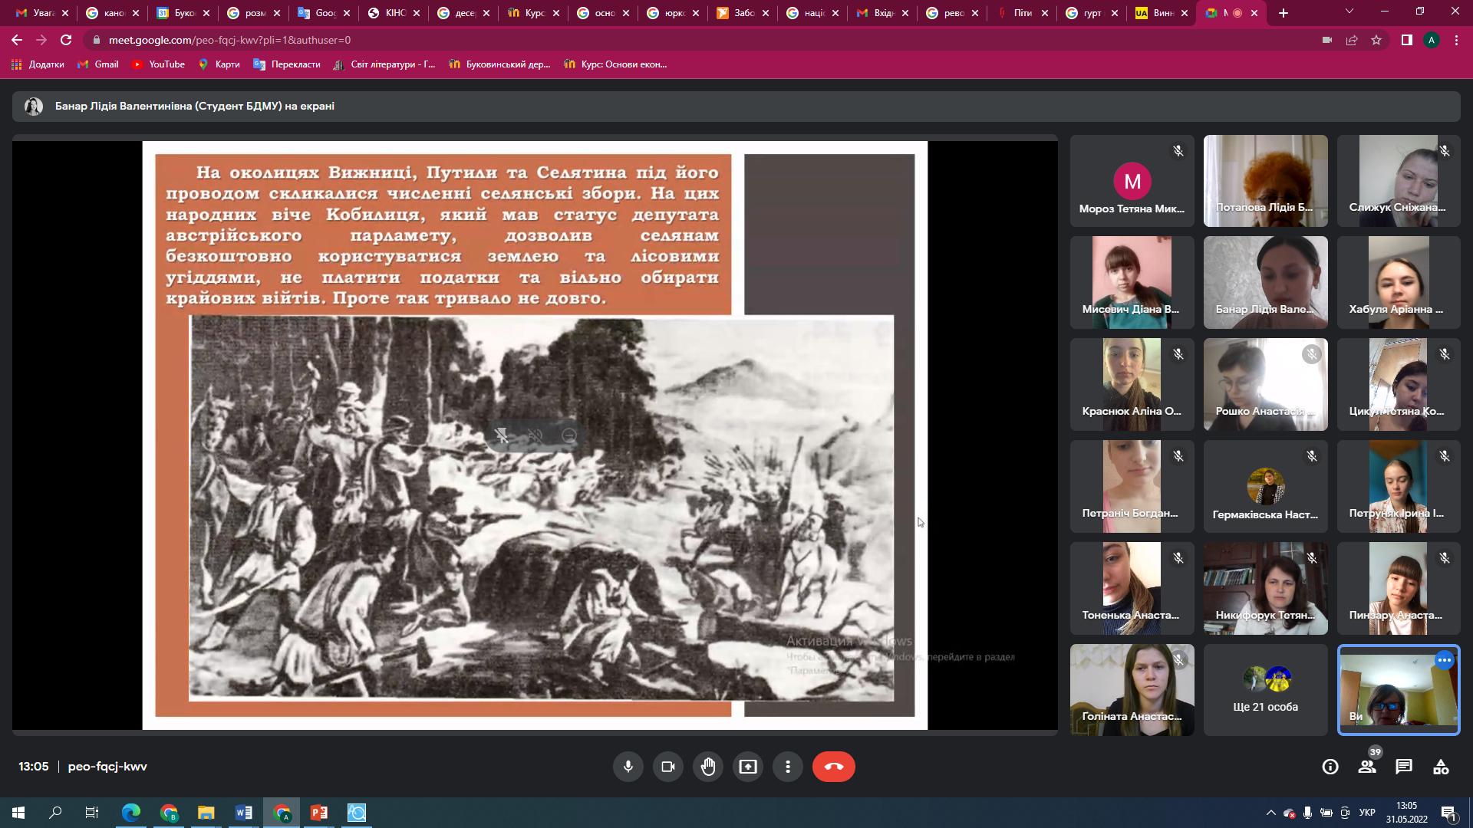Open the Chrome profile avatar 'A'
Image resolution: width=1473 pixels, height=828 pixels.
[x=1432, y=40]
